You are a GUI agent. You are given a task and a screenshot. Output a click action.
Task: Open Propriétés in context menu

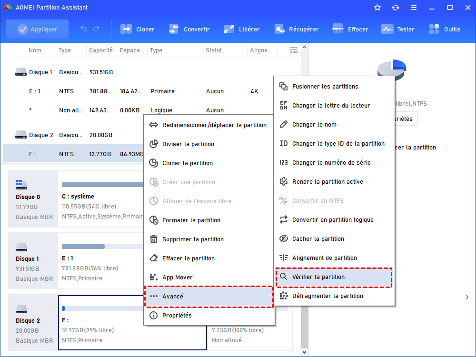[209, 316]
